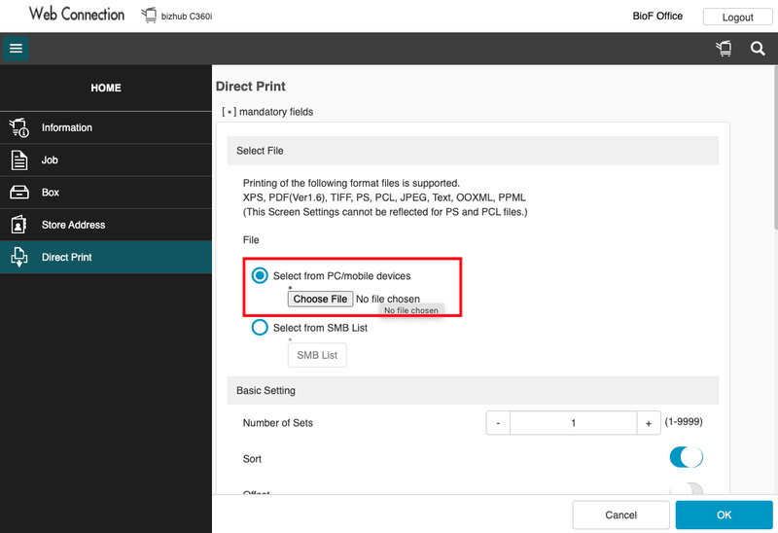The height and width of the screenshot is (533, 778).
Task: Click the Web Connection logo
Action: 77,14
